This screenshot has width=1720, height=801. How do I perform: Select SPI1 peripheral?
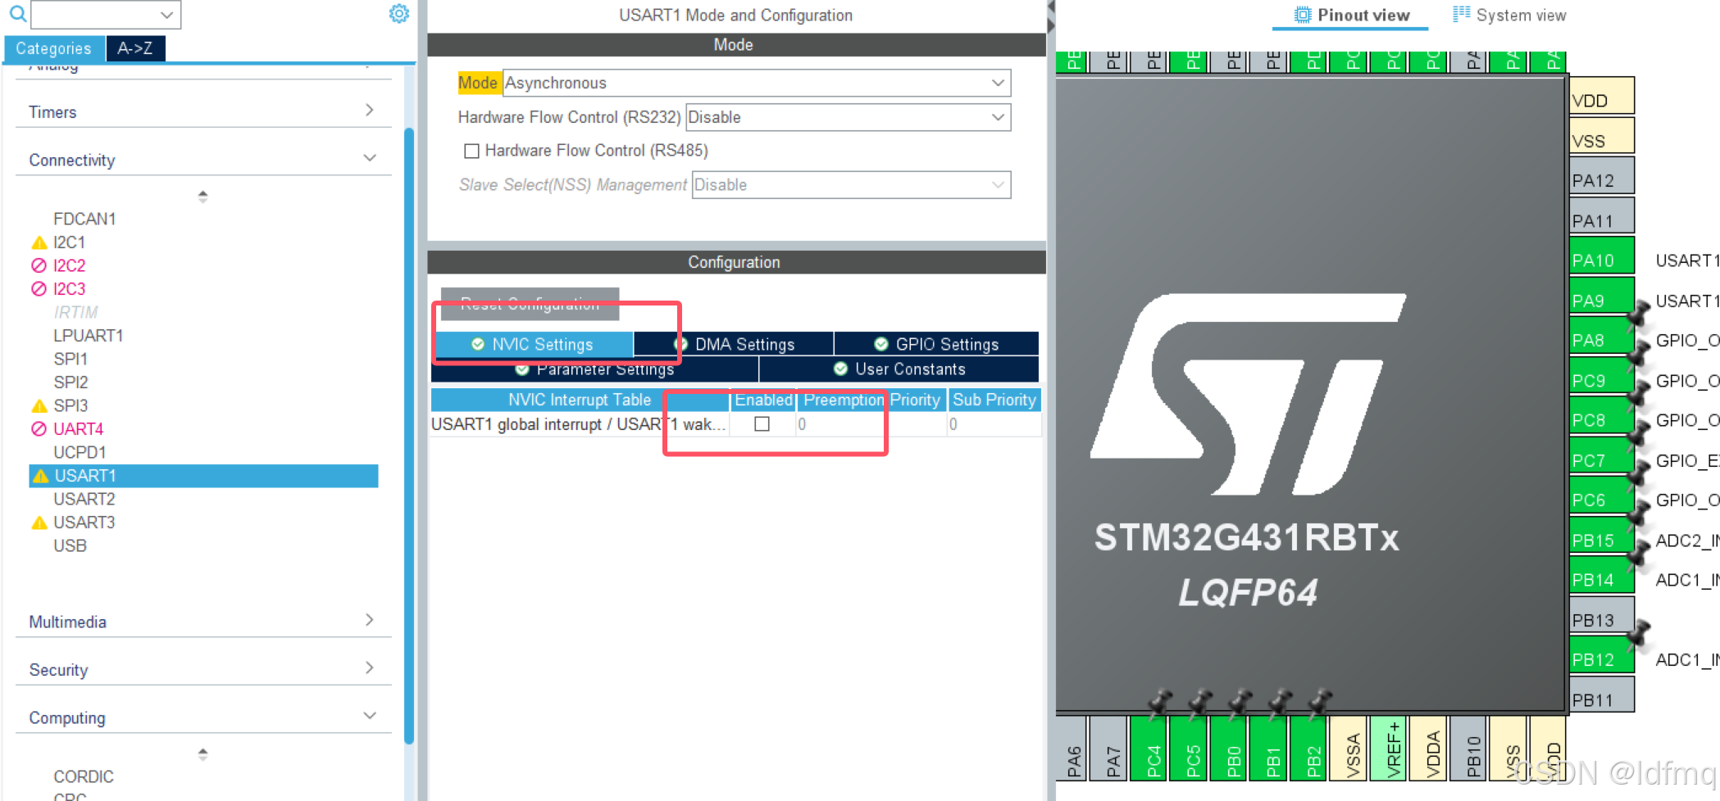[71, 359]
